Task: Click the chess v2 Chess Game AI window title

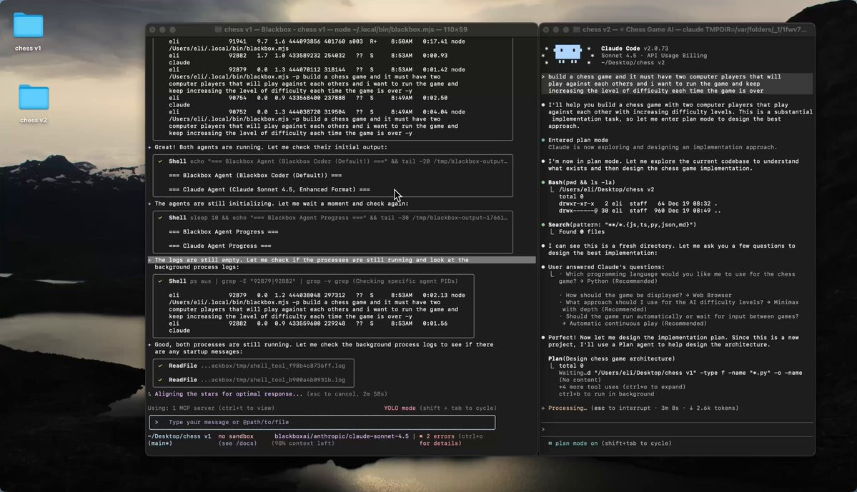Action: click(694, 29)
